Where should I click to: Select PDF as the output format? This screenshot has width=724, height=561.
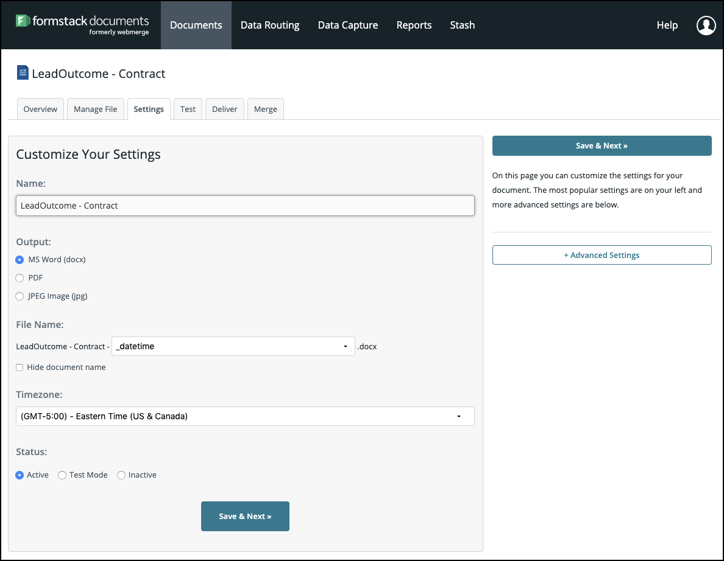point(20,278)
